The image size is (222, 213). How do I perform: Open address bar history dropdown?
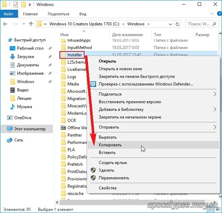point(171,24)
